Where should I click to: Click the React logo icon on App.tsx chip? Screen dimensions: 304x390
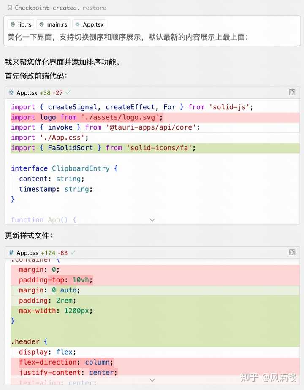click(x=79, y=24)
